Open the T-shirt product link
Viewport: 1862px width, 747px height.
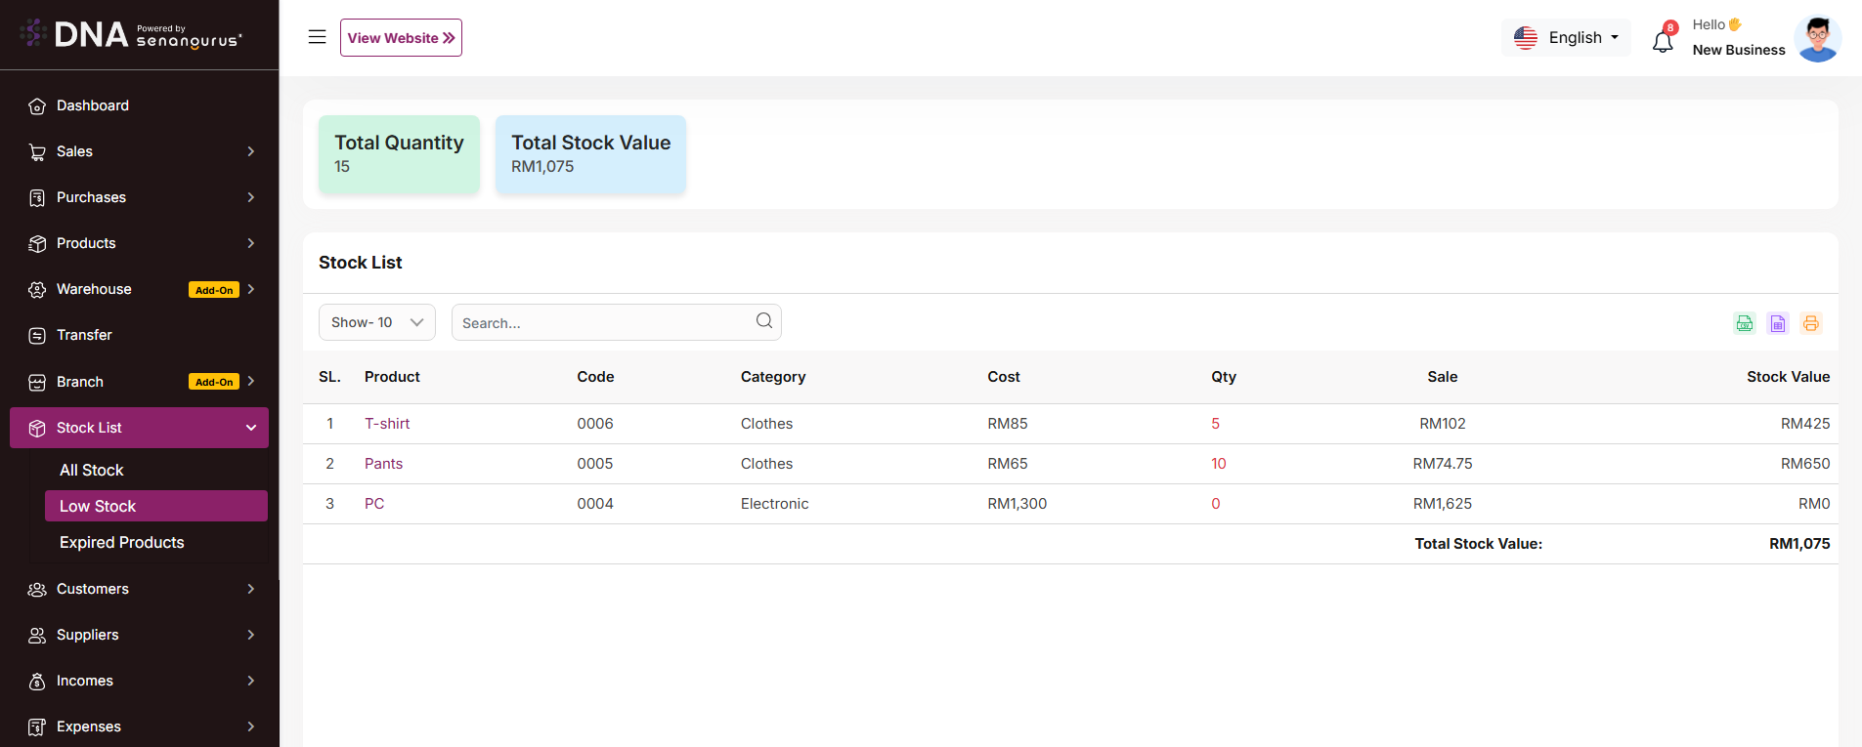tap(387, 424)
